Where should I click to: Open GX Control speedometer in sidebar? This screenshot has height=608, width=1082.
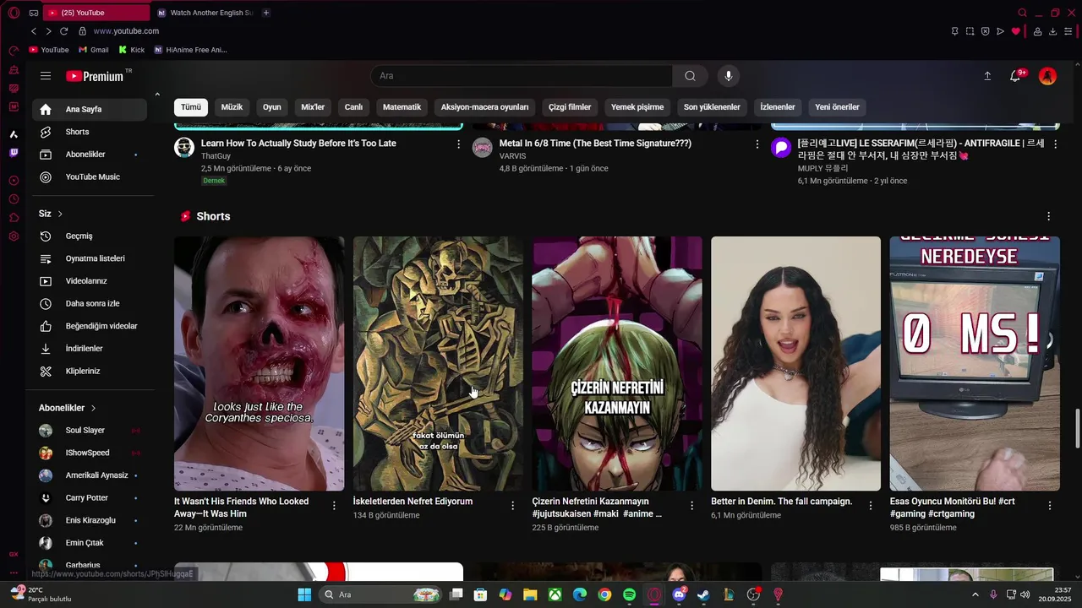(14, 51)
